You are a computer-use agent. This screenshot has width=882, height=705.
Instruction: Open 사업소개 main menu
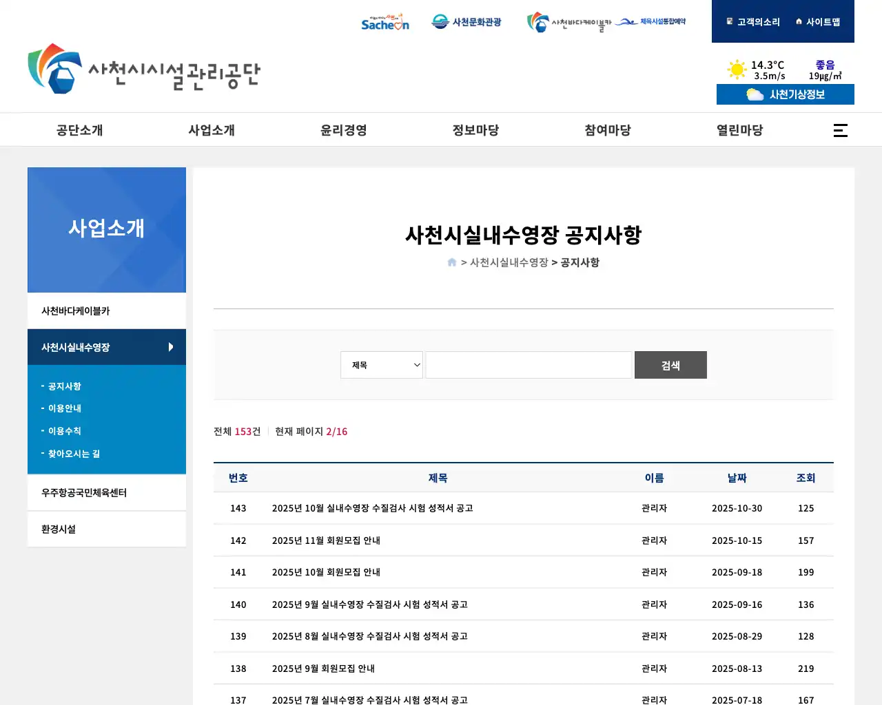212,130
